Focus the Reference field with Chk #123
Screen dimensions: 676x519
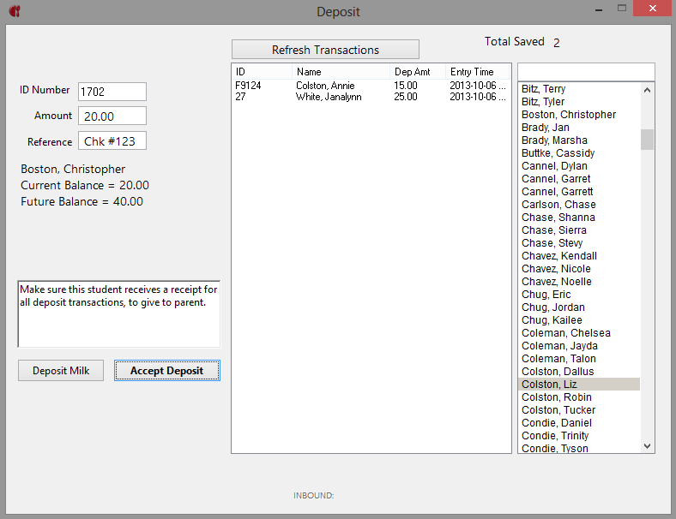coord(112,141)
